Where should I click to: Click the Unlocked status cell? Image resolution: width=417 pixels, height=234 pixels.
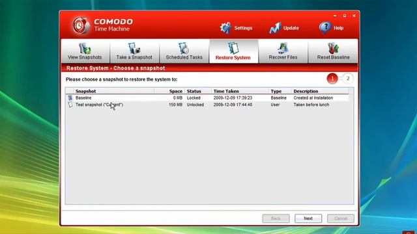click(195, 105)
